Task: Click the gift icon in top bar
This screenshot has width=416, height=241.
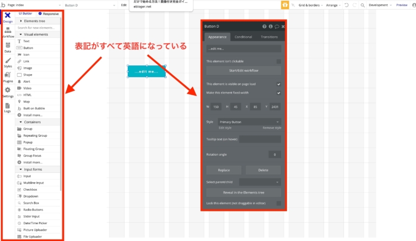Action: coord(285,5)
